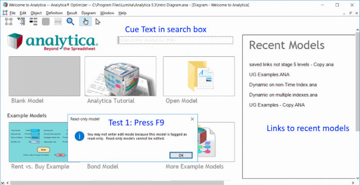Click the horizontal scrollbar thumb
360x185 pixels.
(x=117, y=183)
